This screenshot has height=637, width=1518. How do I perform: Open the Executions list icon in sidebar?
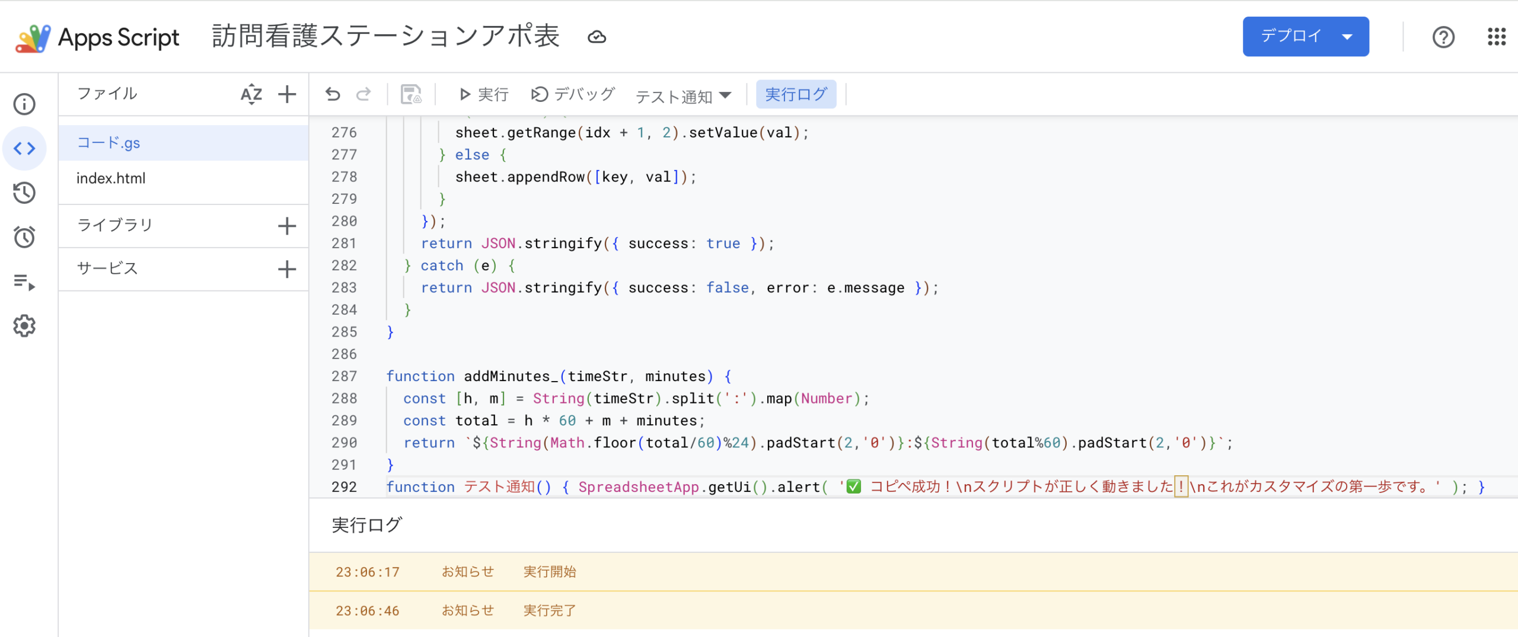(x=24, y=282)
